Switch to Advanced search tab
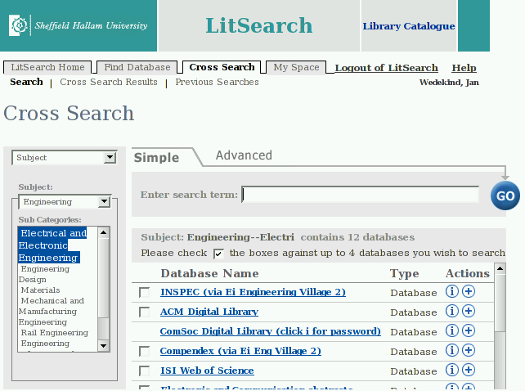The height and width of the screenshot is (391, 525). pos(244,155)
